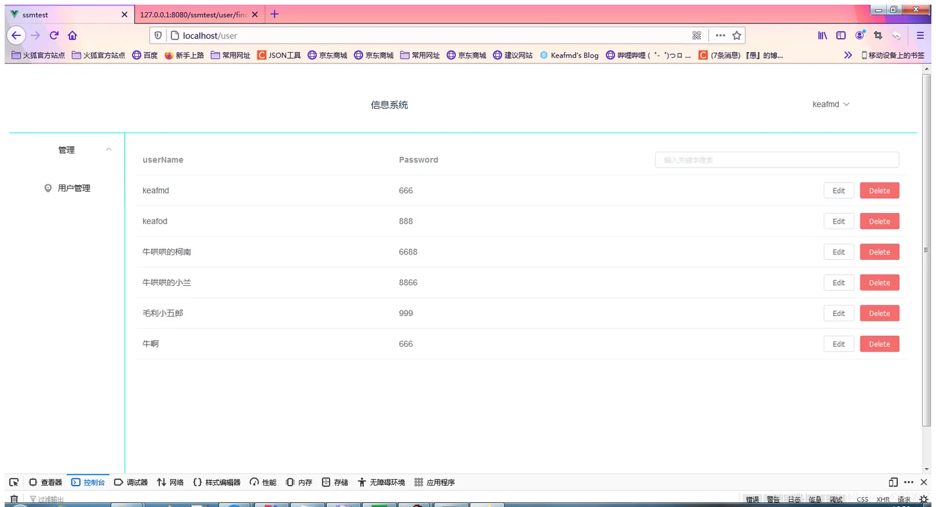This screenshot has width=936, height=507.
Task: Open the 新手上路 bookmark
Action: 184,55
